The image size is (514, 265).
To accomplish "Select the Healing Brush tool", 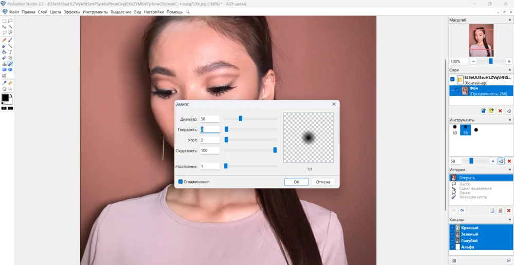I will 10,64.
